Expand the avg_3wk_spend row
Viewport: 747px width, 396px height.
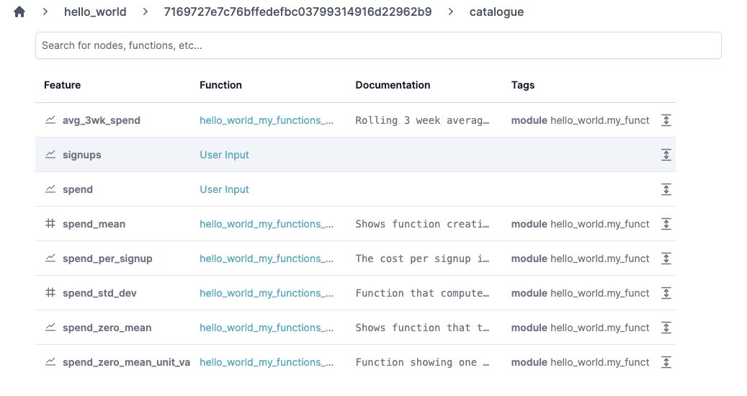tap(666, 120)
